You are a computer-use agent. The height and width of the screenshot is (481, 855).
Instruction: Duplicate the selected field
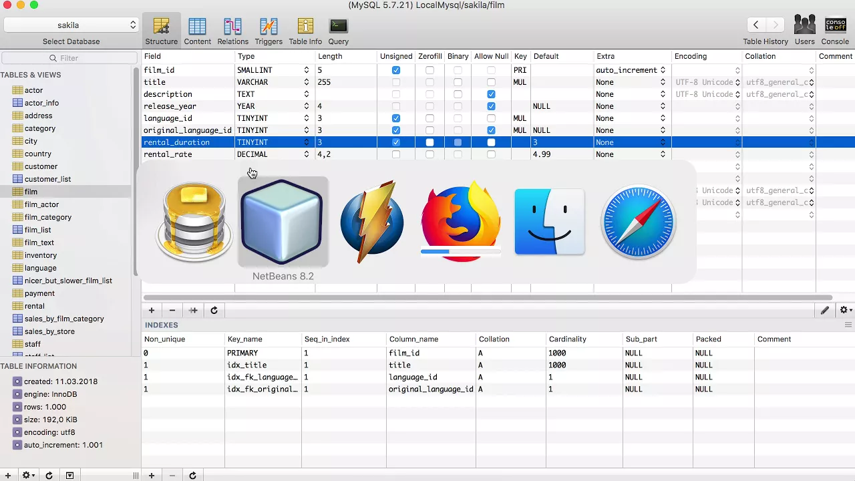pos(193,310)
